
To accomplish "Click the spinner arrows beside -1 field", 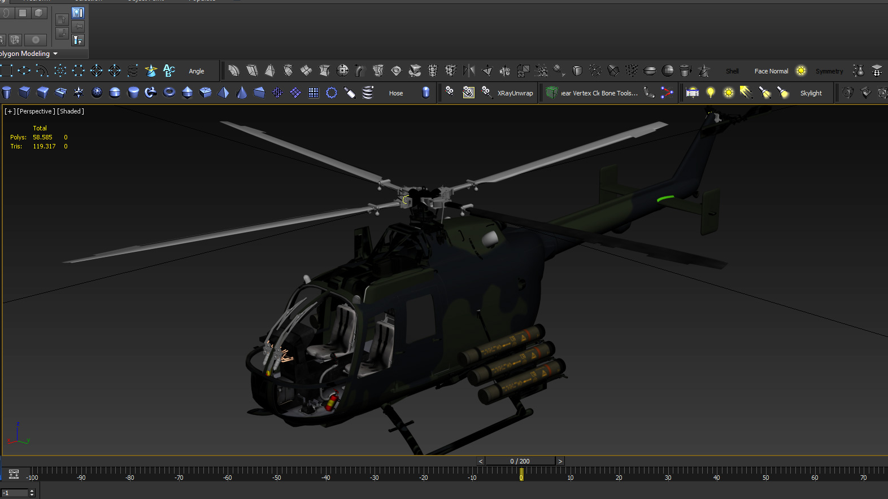I will coord(32,493).
